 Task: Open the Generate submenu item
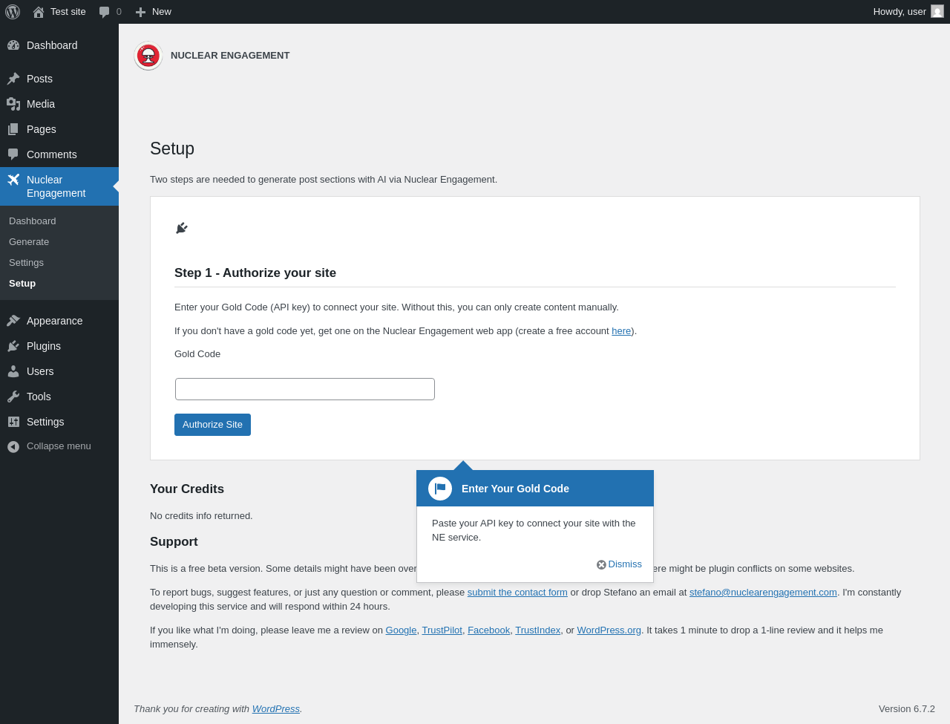click(x=59, y=242)
